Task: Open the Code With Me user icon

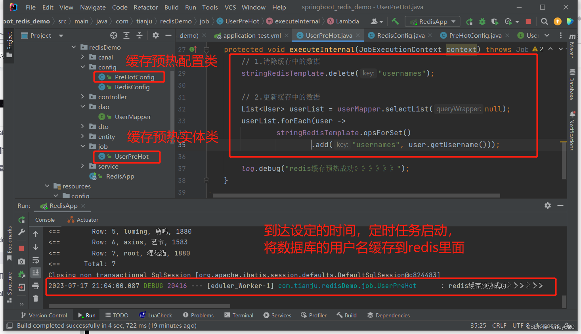Action: click(x=377, y=21)
